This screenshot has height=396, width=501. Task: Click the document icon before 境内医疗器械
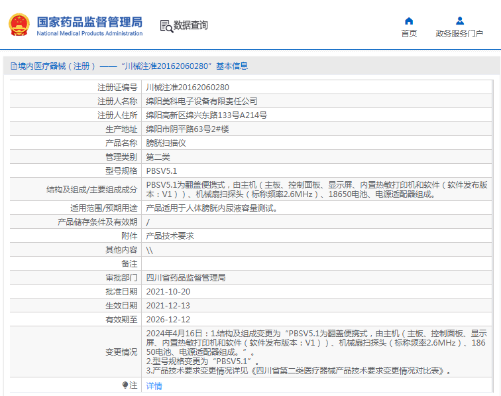coord(14,66)
